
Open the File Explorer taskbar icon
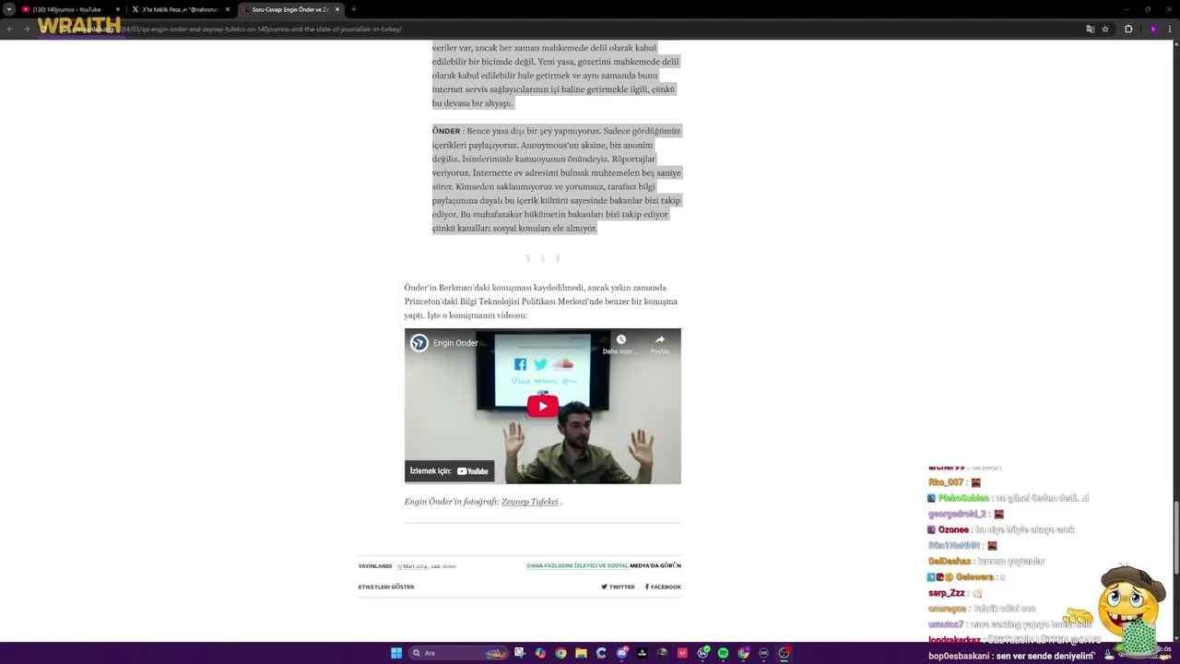coord(581,653)
